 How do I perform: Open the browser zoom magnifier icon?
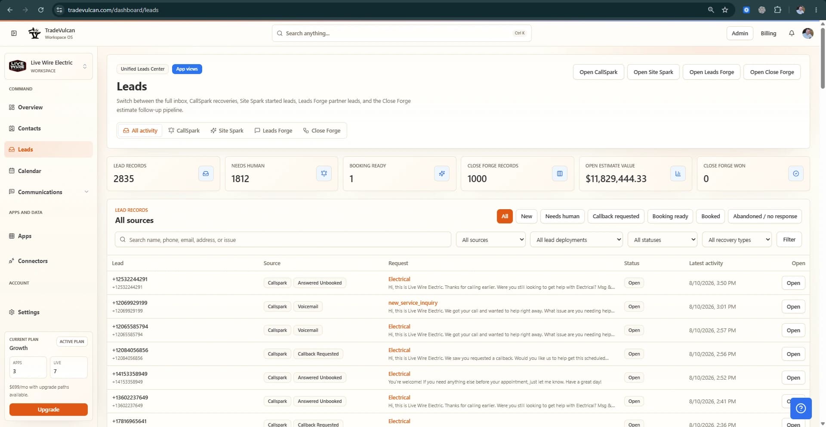click(711, 9)
